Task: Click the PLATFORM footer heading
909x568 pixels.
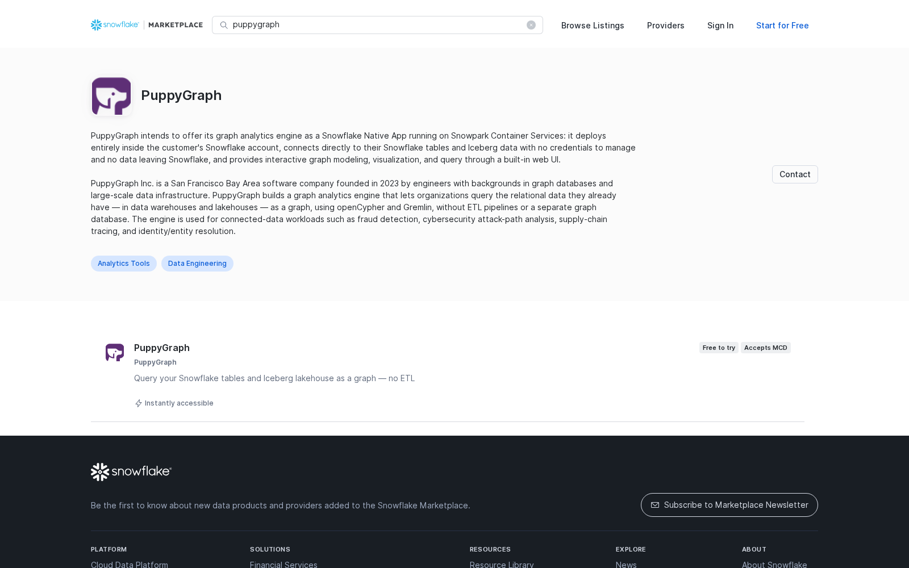Action: click(x=109, y=549)
